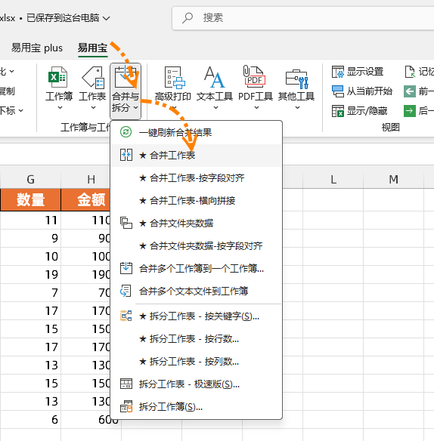Click the 数量 cell with value 6

tap(30, 420)
